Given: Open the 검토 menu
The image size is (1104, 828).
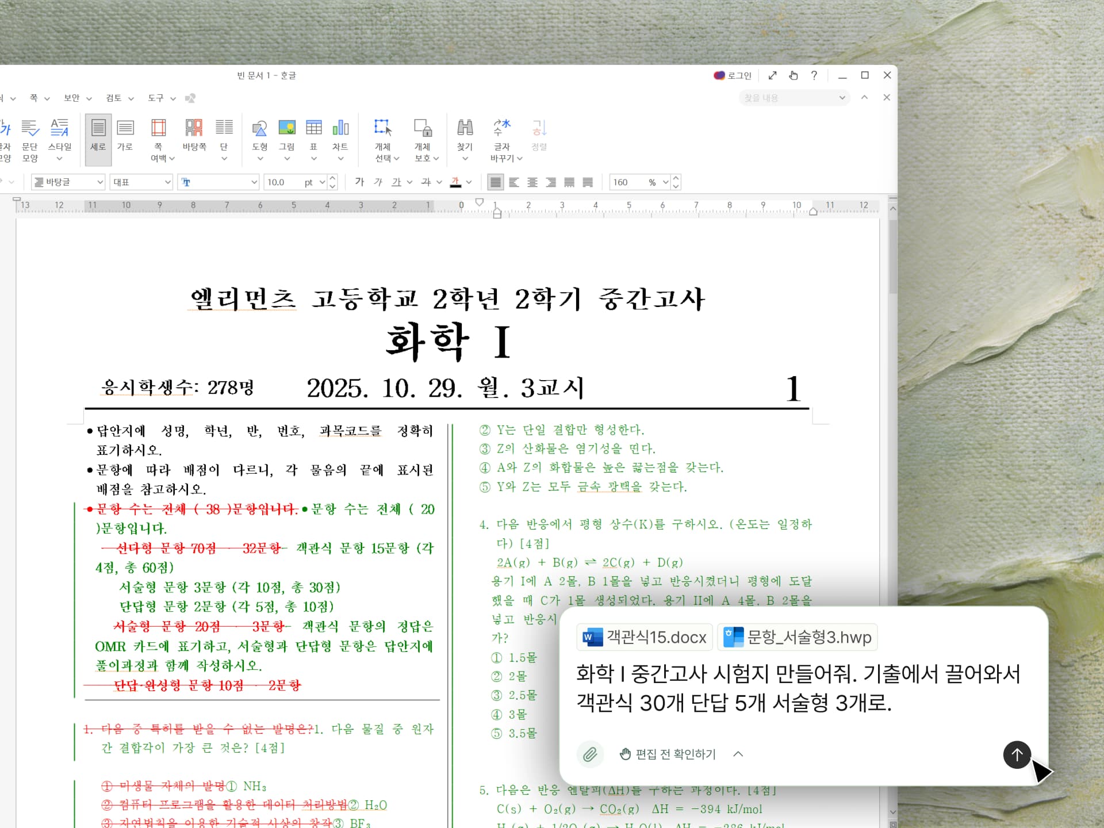Looking at the screenshot, I should (114, 98).
